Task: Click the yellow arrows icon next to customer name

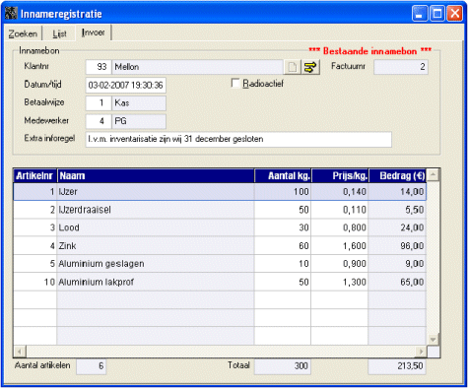Action: point(310,67)
